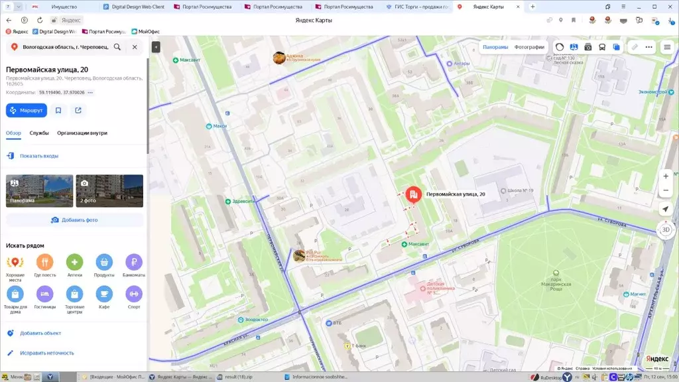
Task: Toggle the public transport layer bus icon
Action: pos(602,47)
